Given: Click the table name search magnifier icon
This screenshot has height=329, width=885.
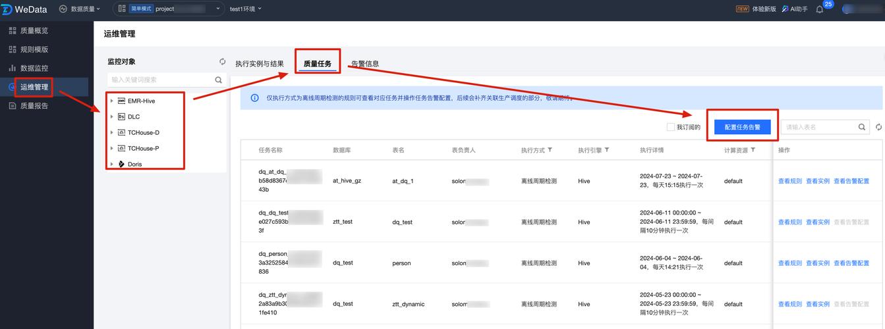Looking at the screenshot, I should pos(862,127).
